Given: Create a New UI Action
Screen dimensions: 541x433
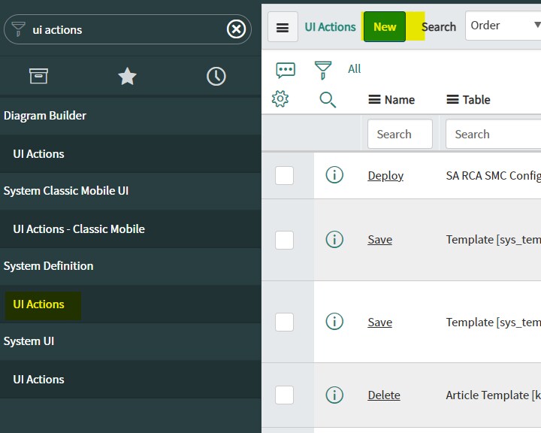Looking at the screenshot, I should [x=385, y=26].
